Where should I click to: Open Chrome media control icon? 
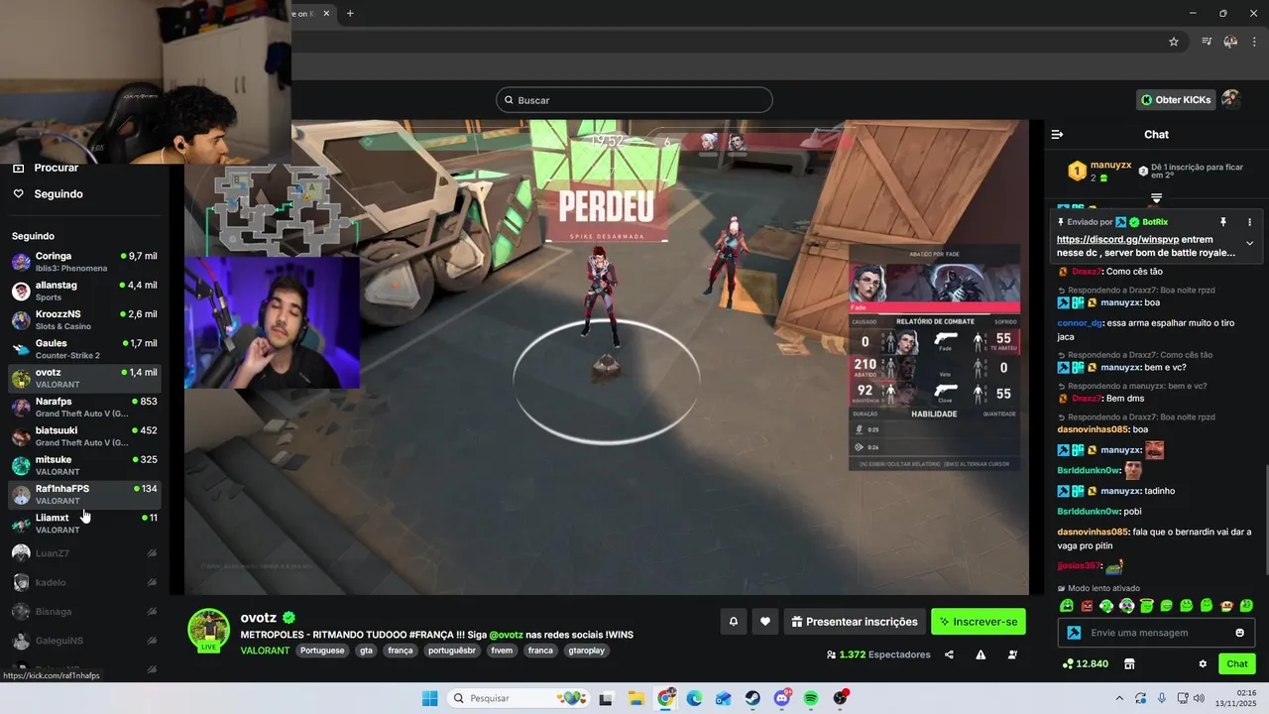tap(1207, 42)
